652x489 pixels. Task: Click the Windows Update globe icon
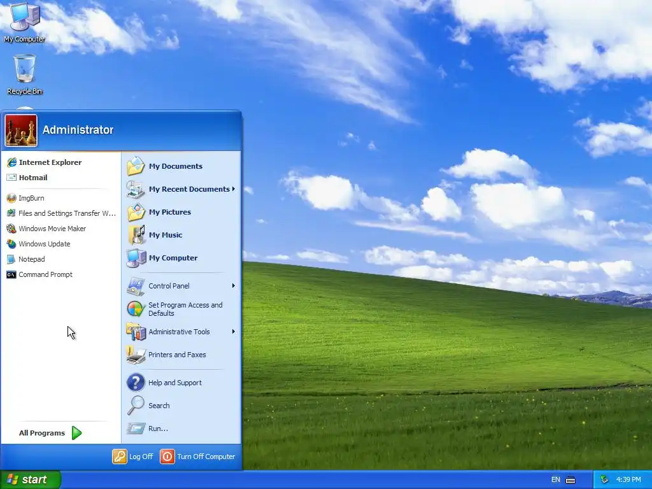pos(11,244)
